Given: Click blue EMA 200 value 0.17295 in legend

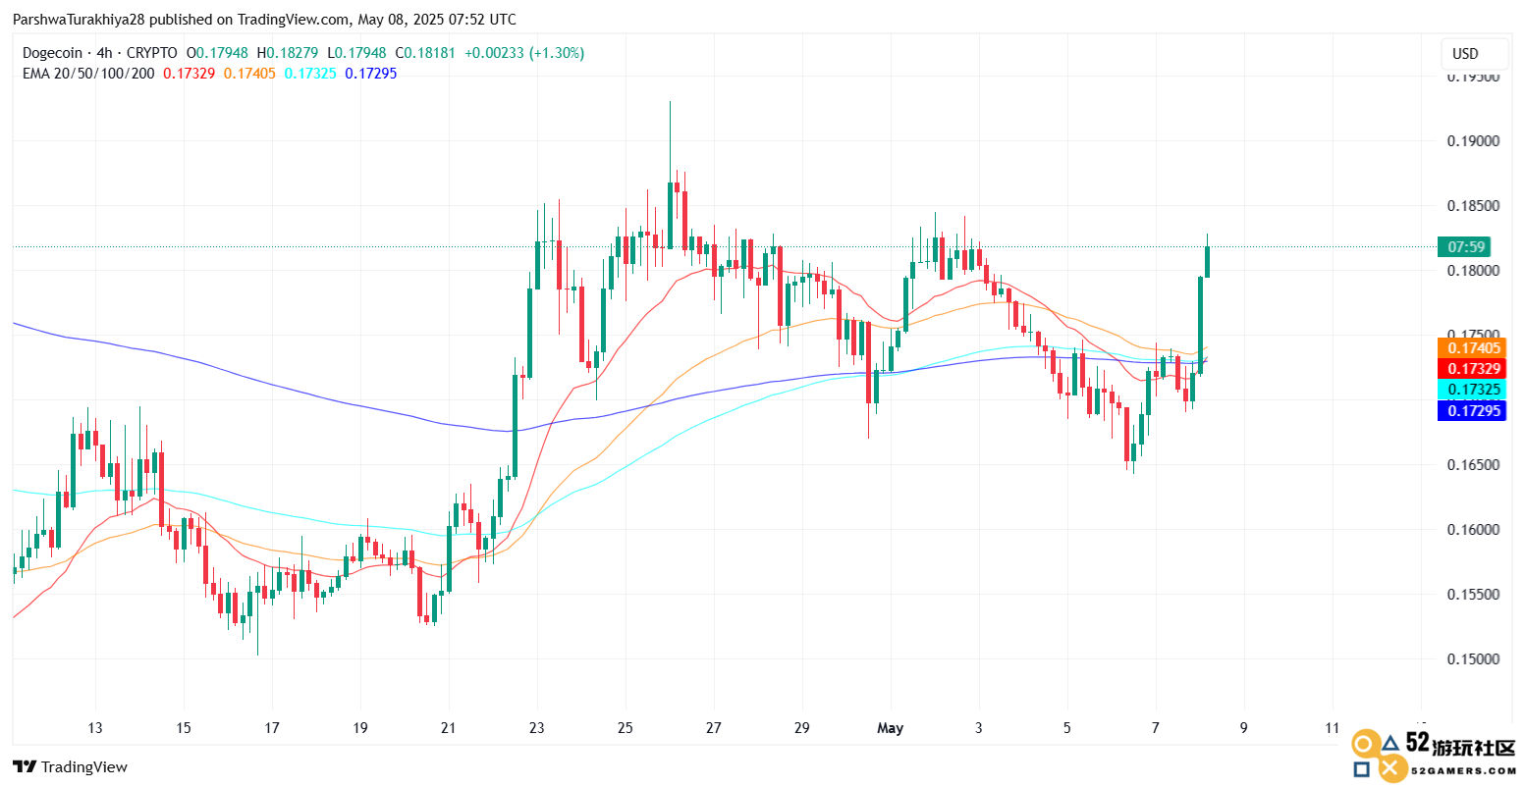Looking at the screenshot, I should click(x=371, y=74).
